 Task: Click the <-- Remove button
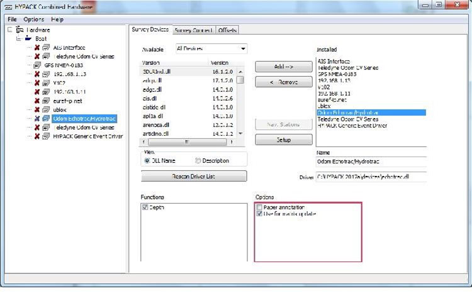coord(284,82)
